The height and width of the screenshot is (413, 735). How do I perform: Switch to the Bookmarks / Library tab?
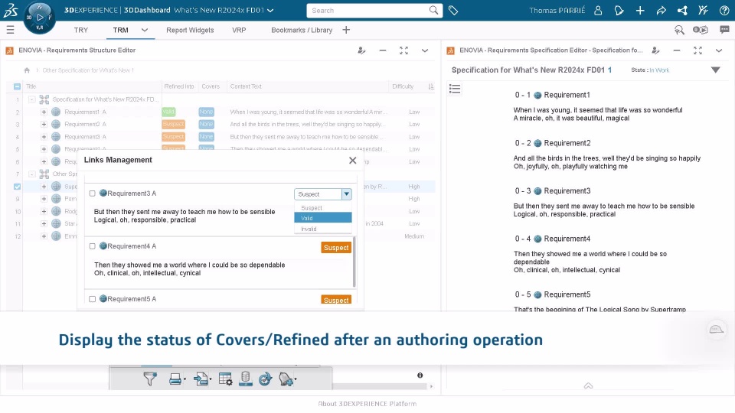click(x=302, y=30)
